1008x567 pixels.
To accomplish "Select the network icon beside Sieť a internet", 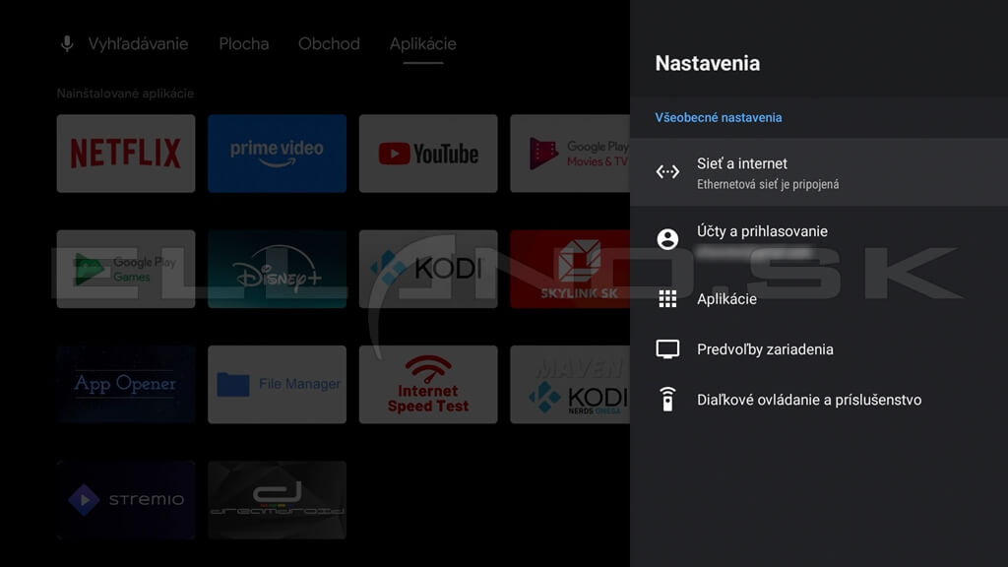I will [667, 172].
